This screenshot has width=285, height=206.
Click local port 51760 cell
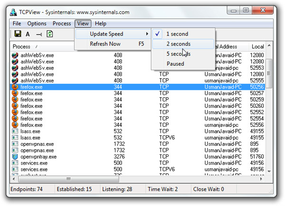click(x=257, y=157)
